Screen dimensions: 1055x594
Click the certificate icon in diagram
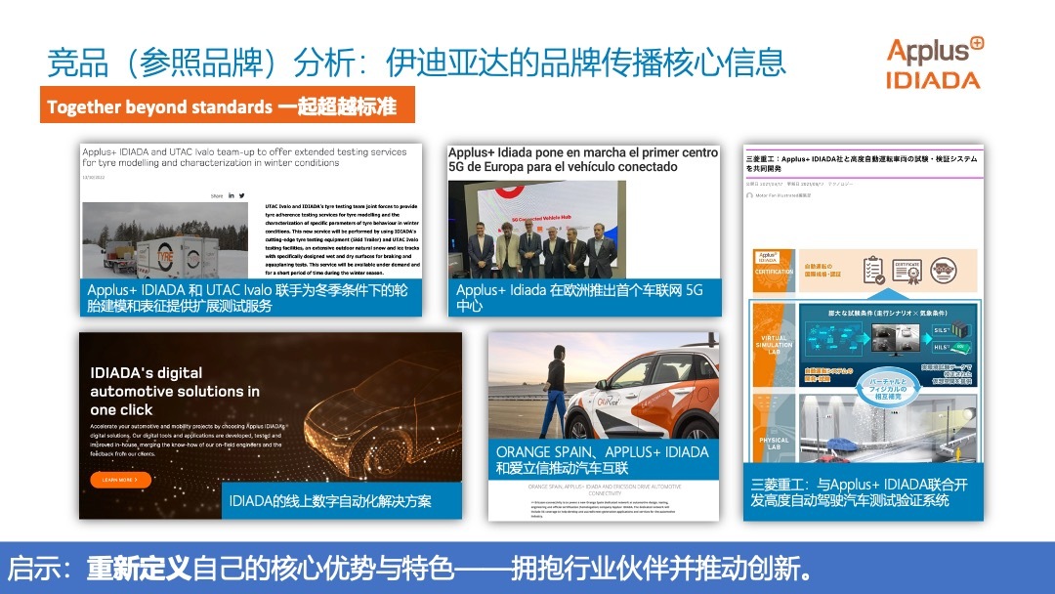[907, 271]
